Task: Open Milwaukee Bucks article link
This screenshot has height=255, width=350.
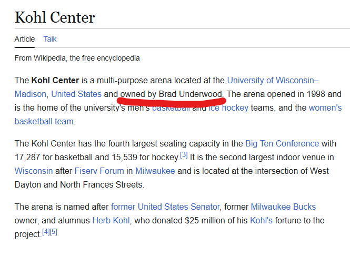Action: [x=283, y=207]
